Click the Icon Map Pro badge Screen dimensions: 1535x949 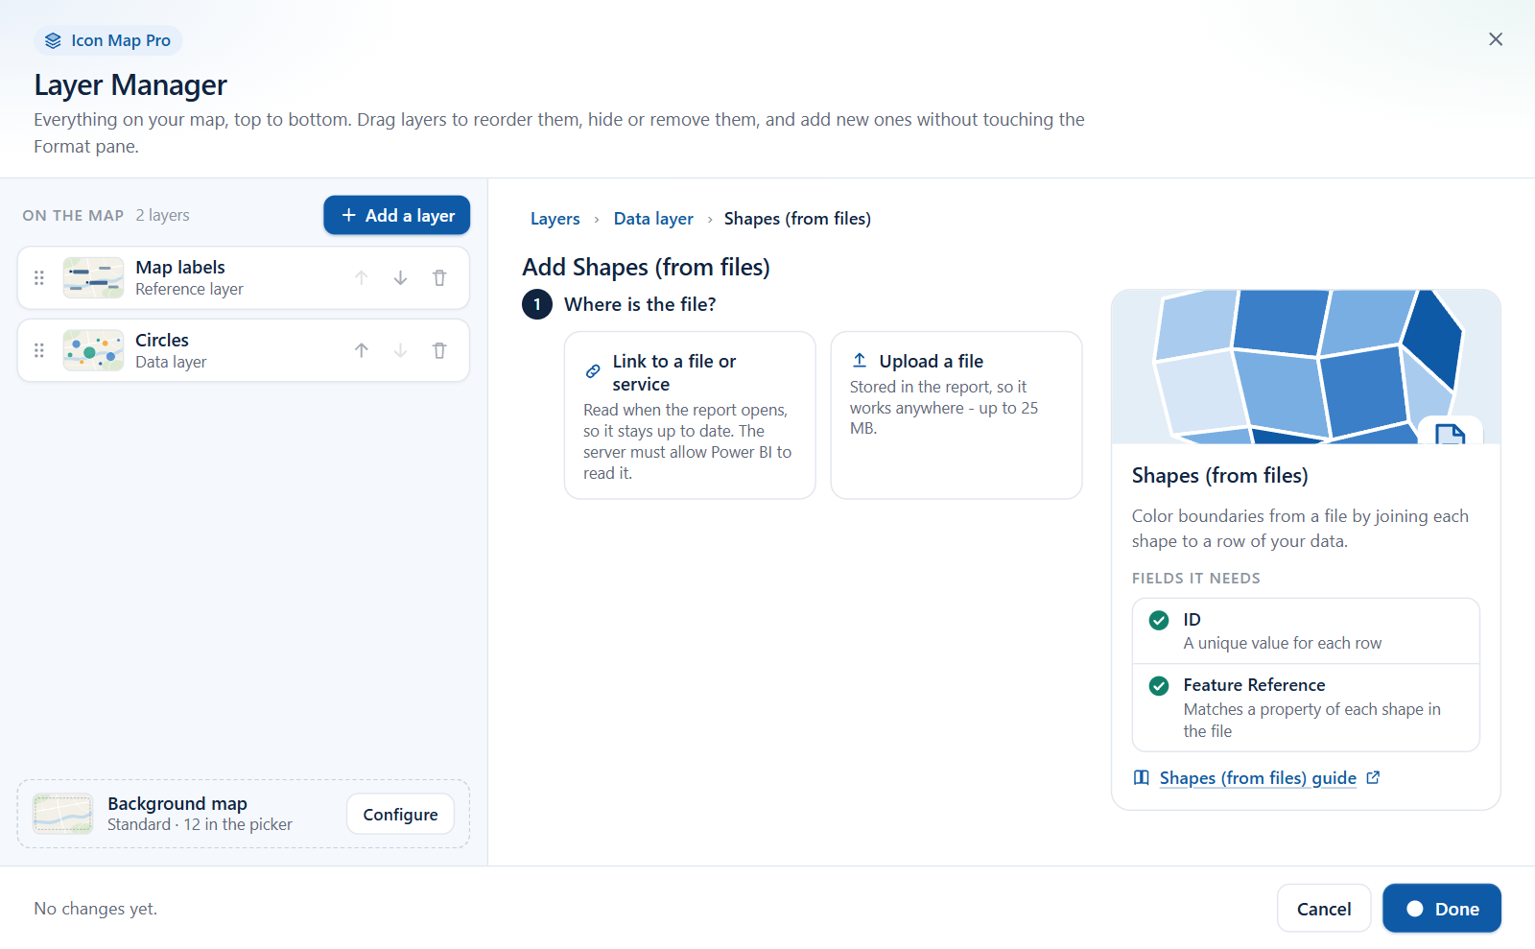coord(108,40)
